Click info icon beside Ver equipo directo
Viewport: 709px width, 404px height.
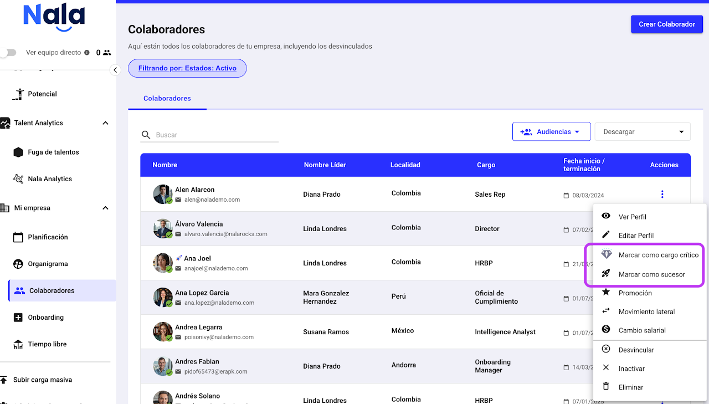(x=87, y=53)
